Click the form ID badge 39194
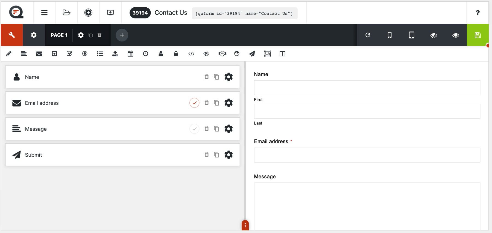 140,13
